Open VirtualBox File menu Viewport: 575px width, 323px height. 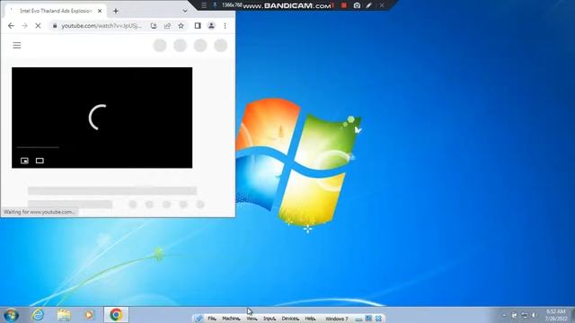click(x=212, y=319)
